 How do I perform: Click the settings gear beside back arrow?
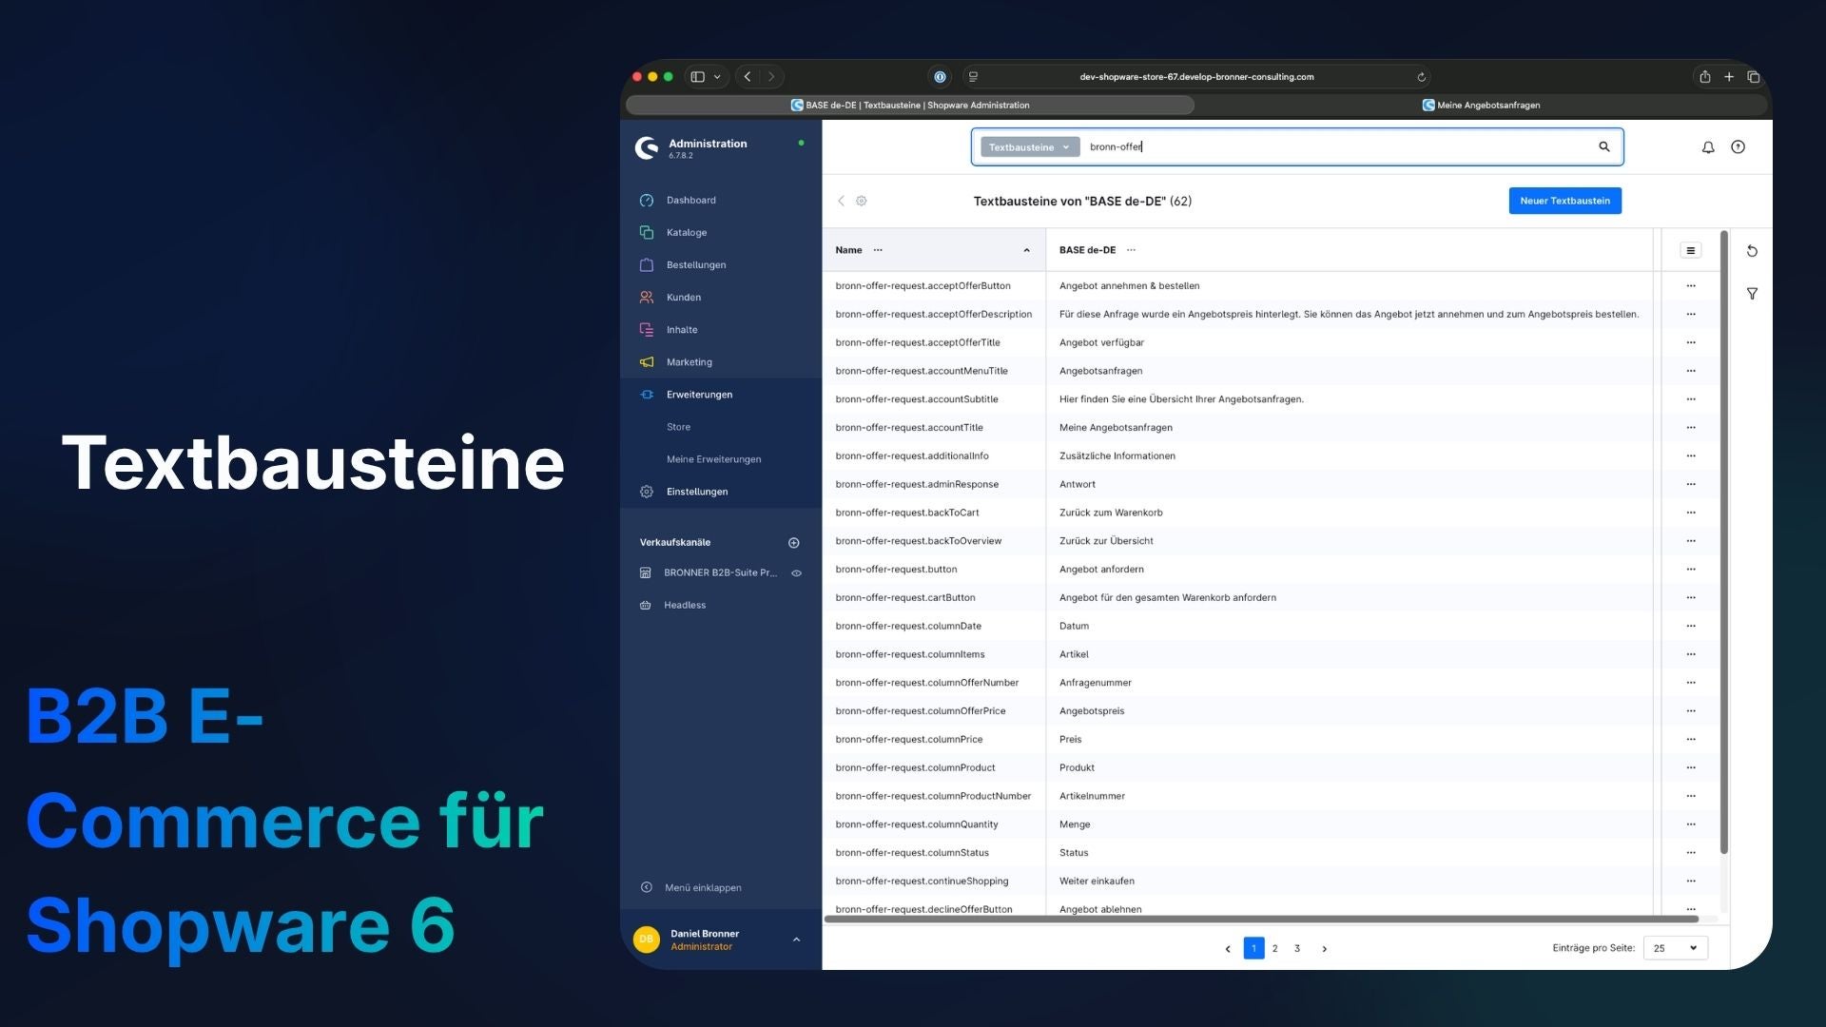click(862, 201)
